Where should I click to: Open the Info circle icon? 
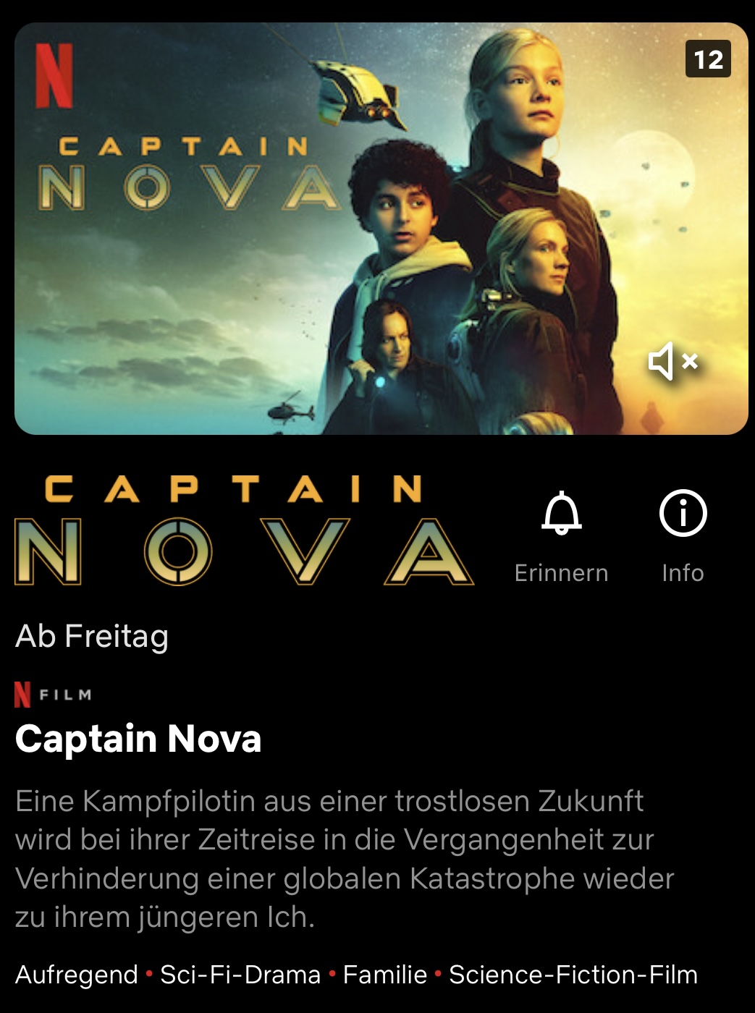[x=683, y=513]
